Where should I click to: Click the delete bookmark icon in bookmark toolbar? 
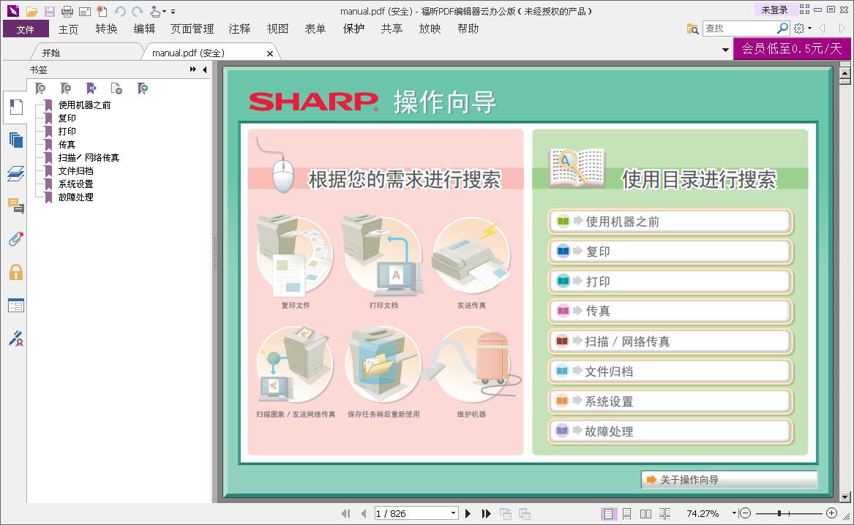(40, 88)
